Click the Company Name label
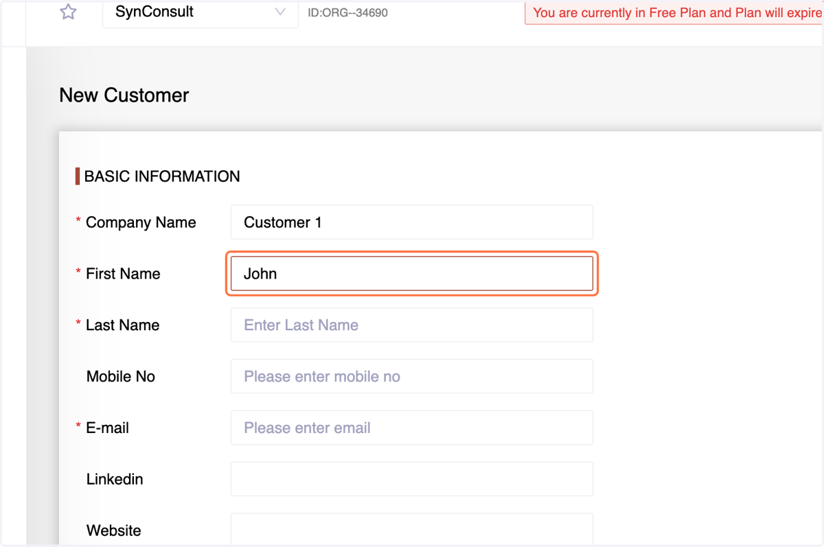824x547 pixels. click(141, 222)
